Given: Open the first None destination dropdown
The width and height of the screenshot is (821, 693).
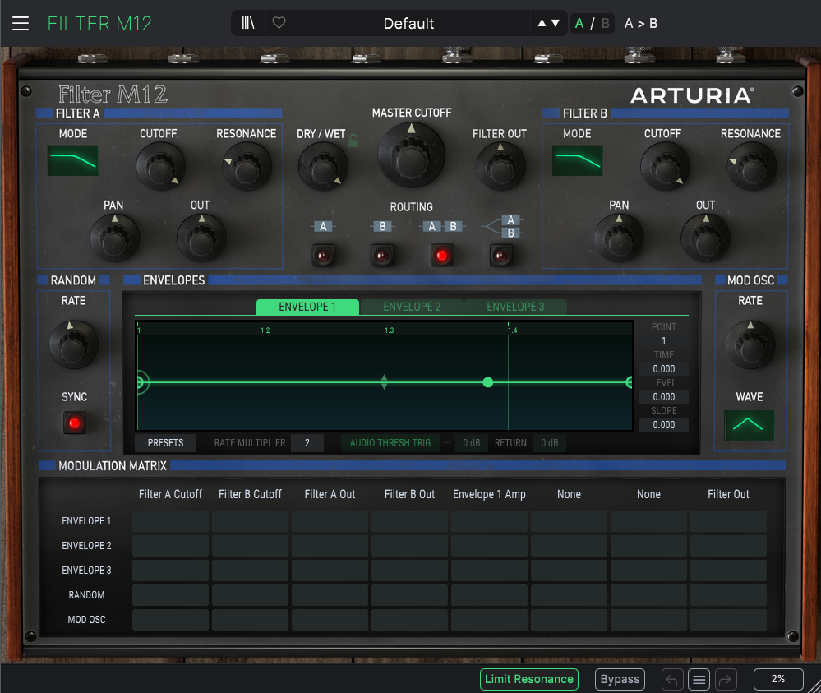Looking at the screenshot, I should pyautogui.click(x=569, y=494).
